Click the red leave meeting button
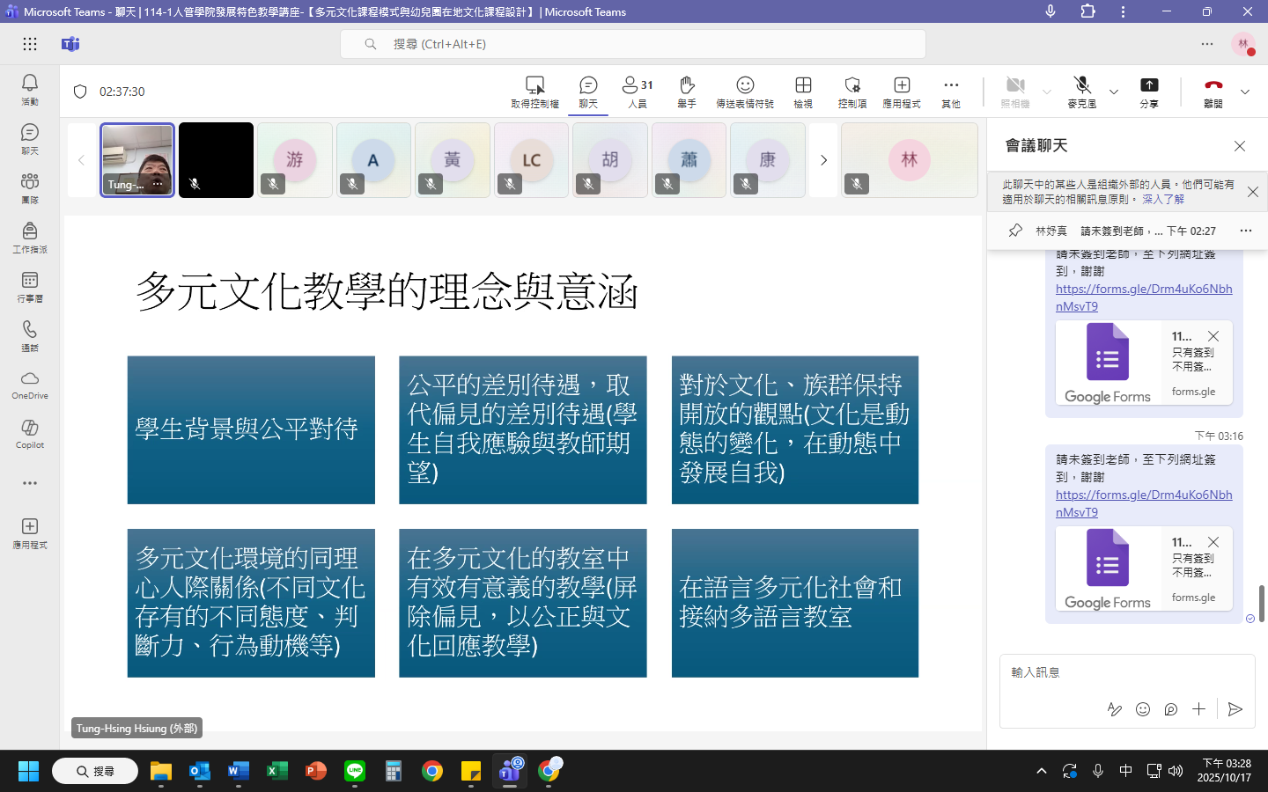The width and height of the screenshot is (1268, 792). point(1213,91)
